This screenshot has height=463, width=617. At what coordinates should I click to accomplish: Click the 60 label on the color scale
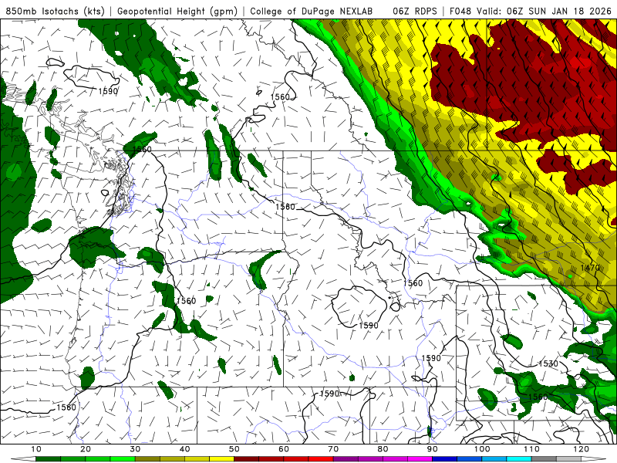tap(284, 449)
